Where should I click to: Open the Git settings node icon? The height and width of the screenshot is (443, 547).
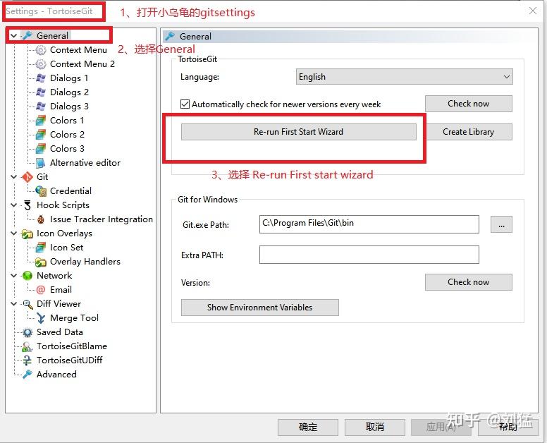pos(27,177)
